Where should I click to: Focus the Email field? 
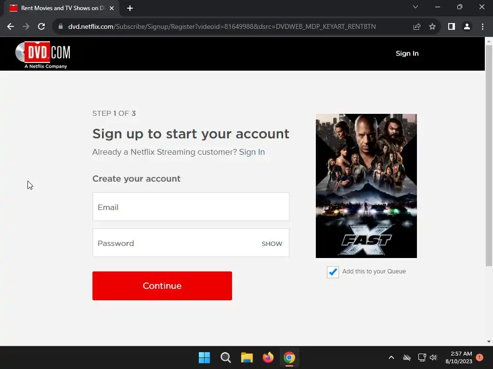click(191, 207)
